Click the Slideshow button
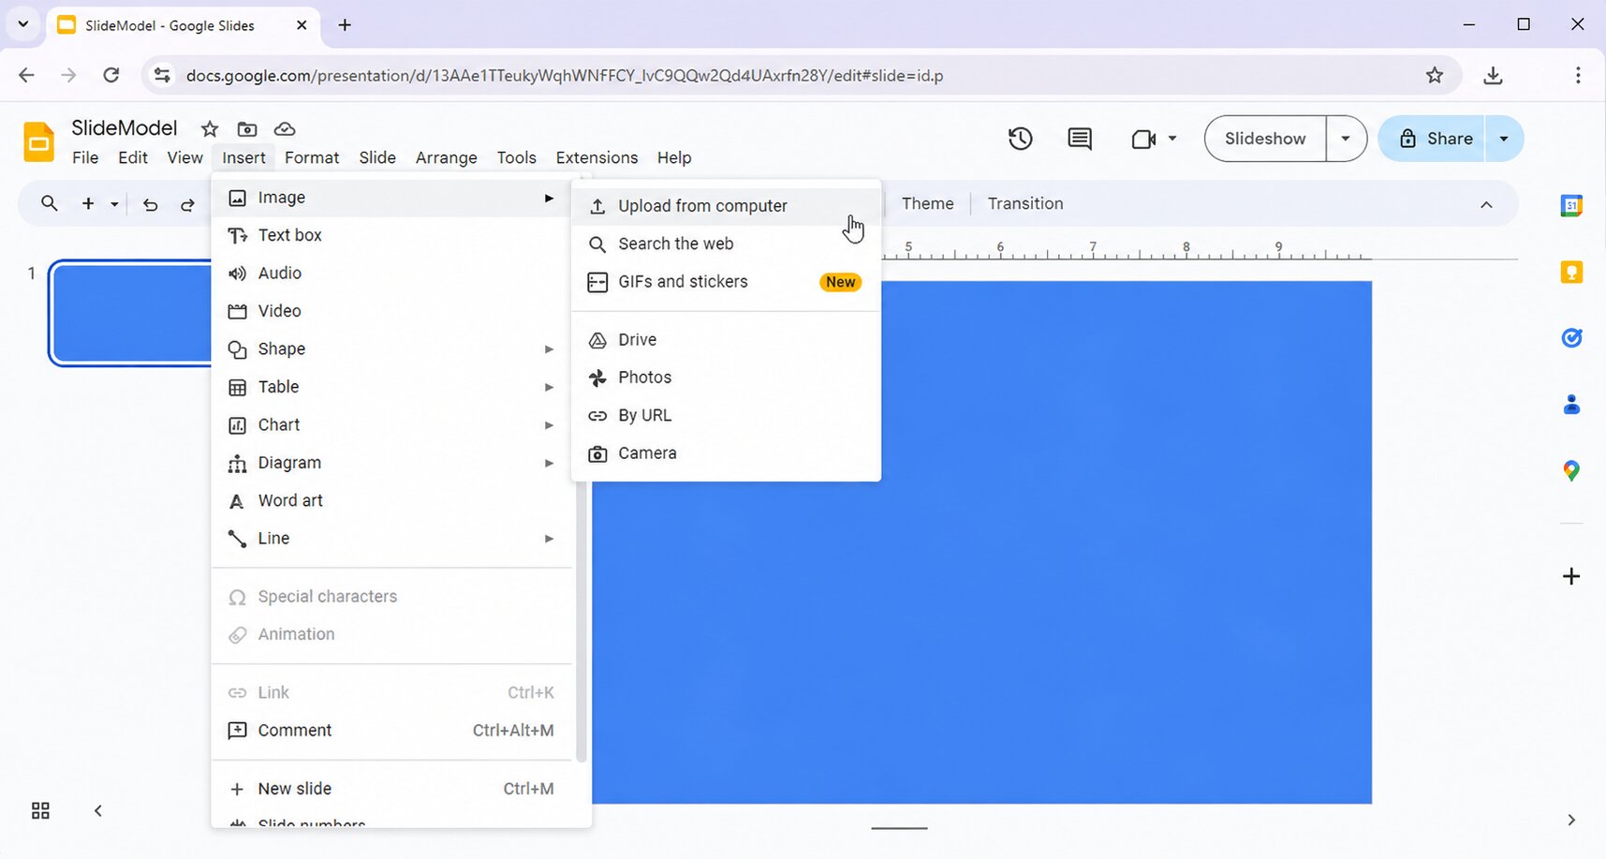Screen dimensions: 1606x859 point(1265,139)
